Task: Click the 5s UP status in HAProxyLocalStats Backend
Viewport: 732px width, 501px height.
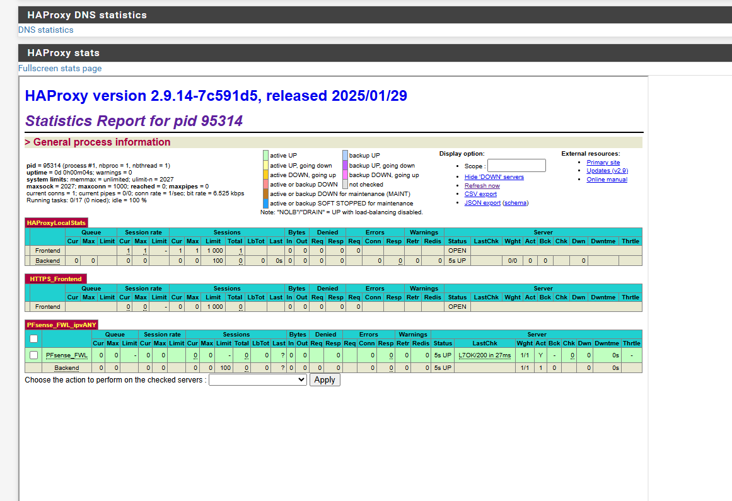Action: click(457, 261)
